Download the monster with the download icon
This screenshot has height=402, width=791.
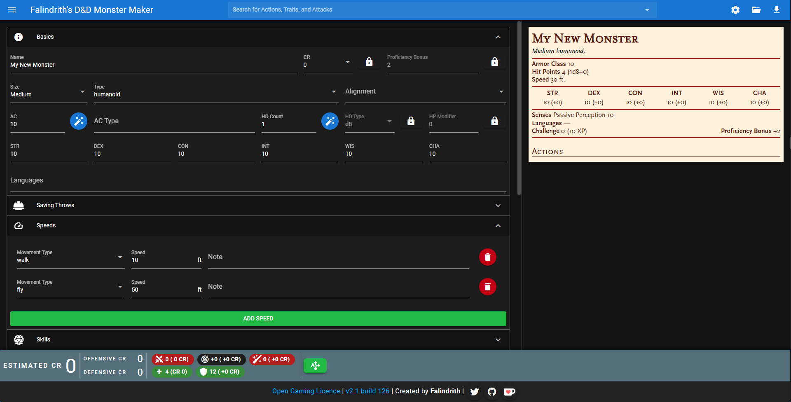(777, 10)
